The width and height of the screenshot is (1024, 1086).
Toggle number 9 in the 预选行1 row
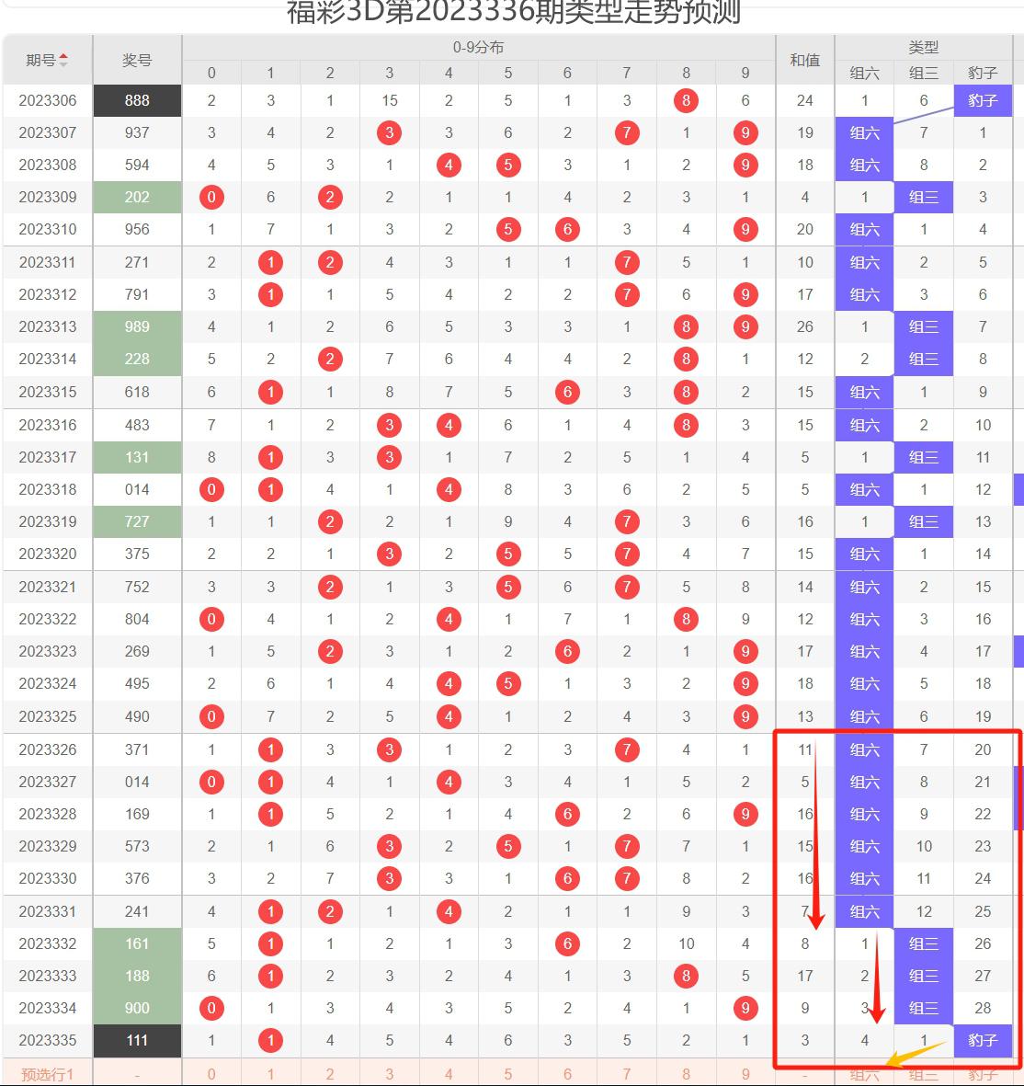click(x=745, y=1073)
